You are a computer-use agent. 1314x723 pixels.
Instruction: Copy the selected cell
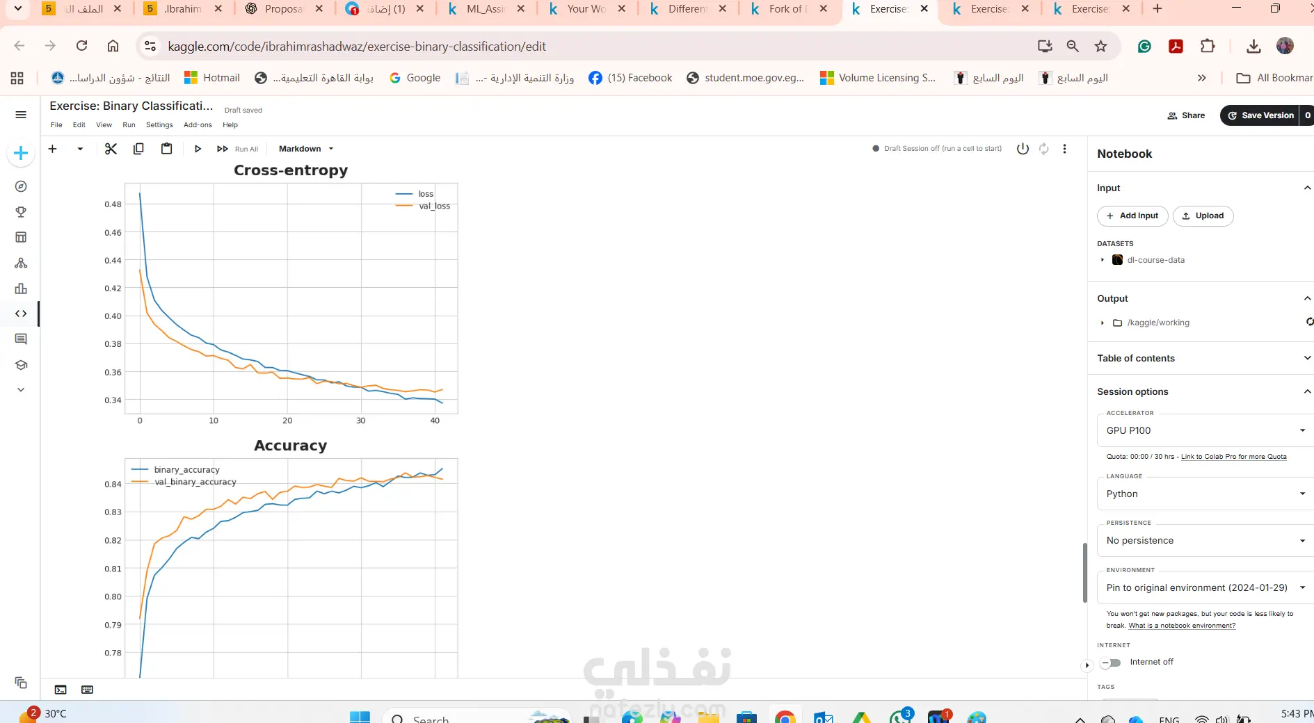tap(138, 149)
